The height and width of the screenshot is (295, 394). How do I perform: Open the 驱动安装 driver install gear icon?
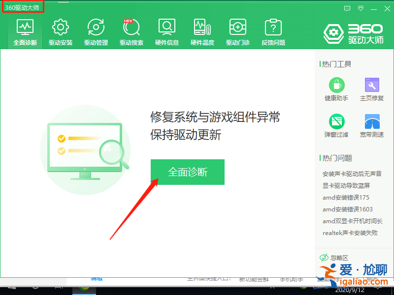(x=60, y=30)
